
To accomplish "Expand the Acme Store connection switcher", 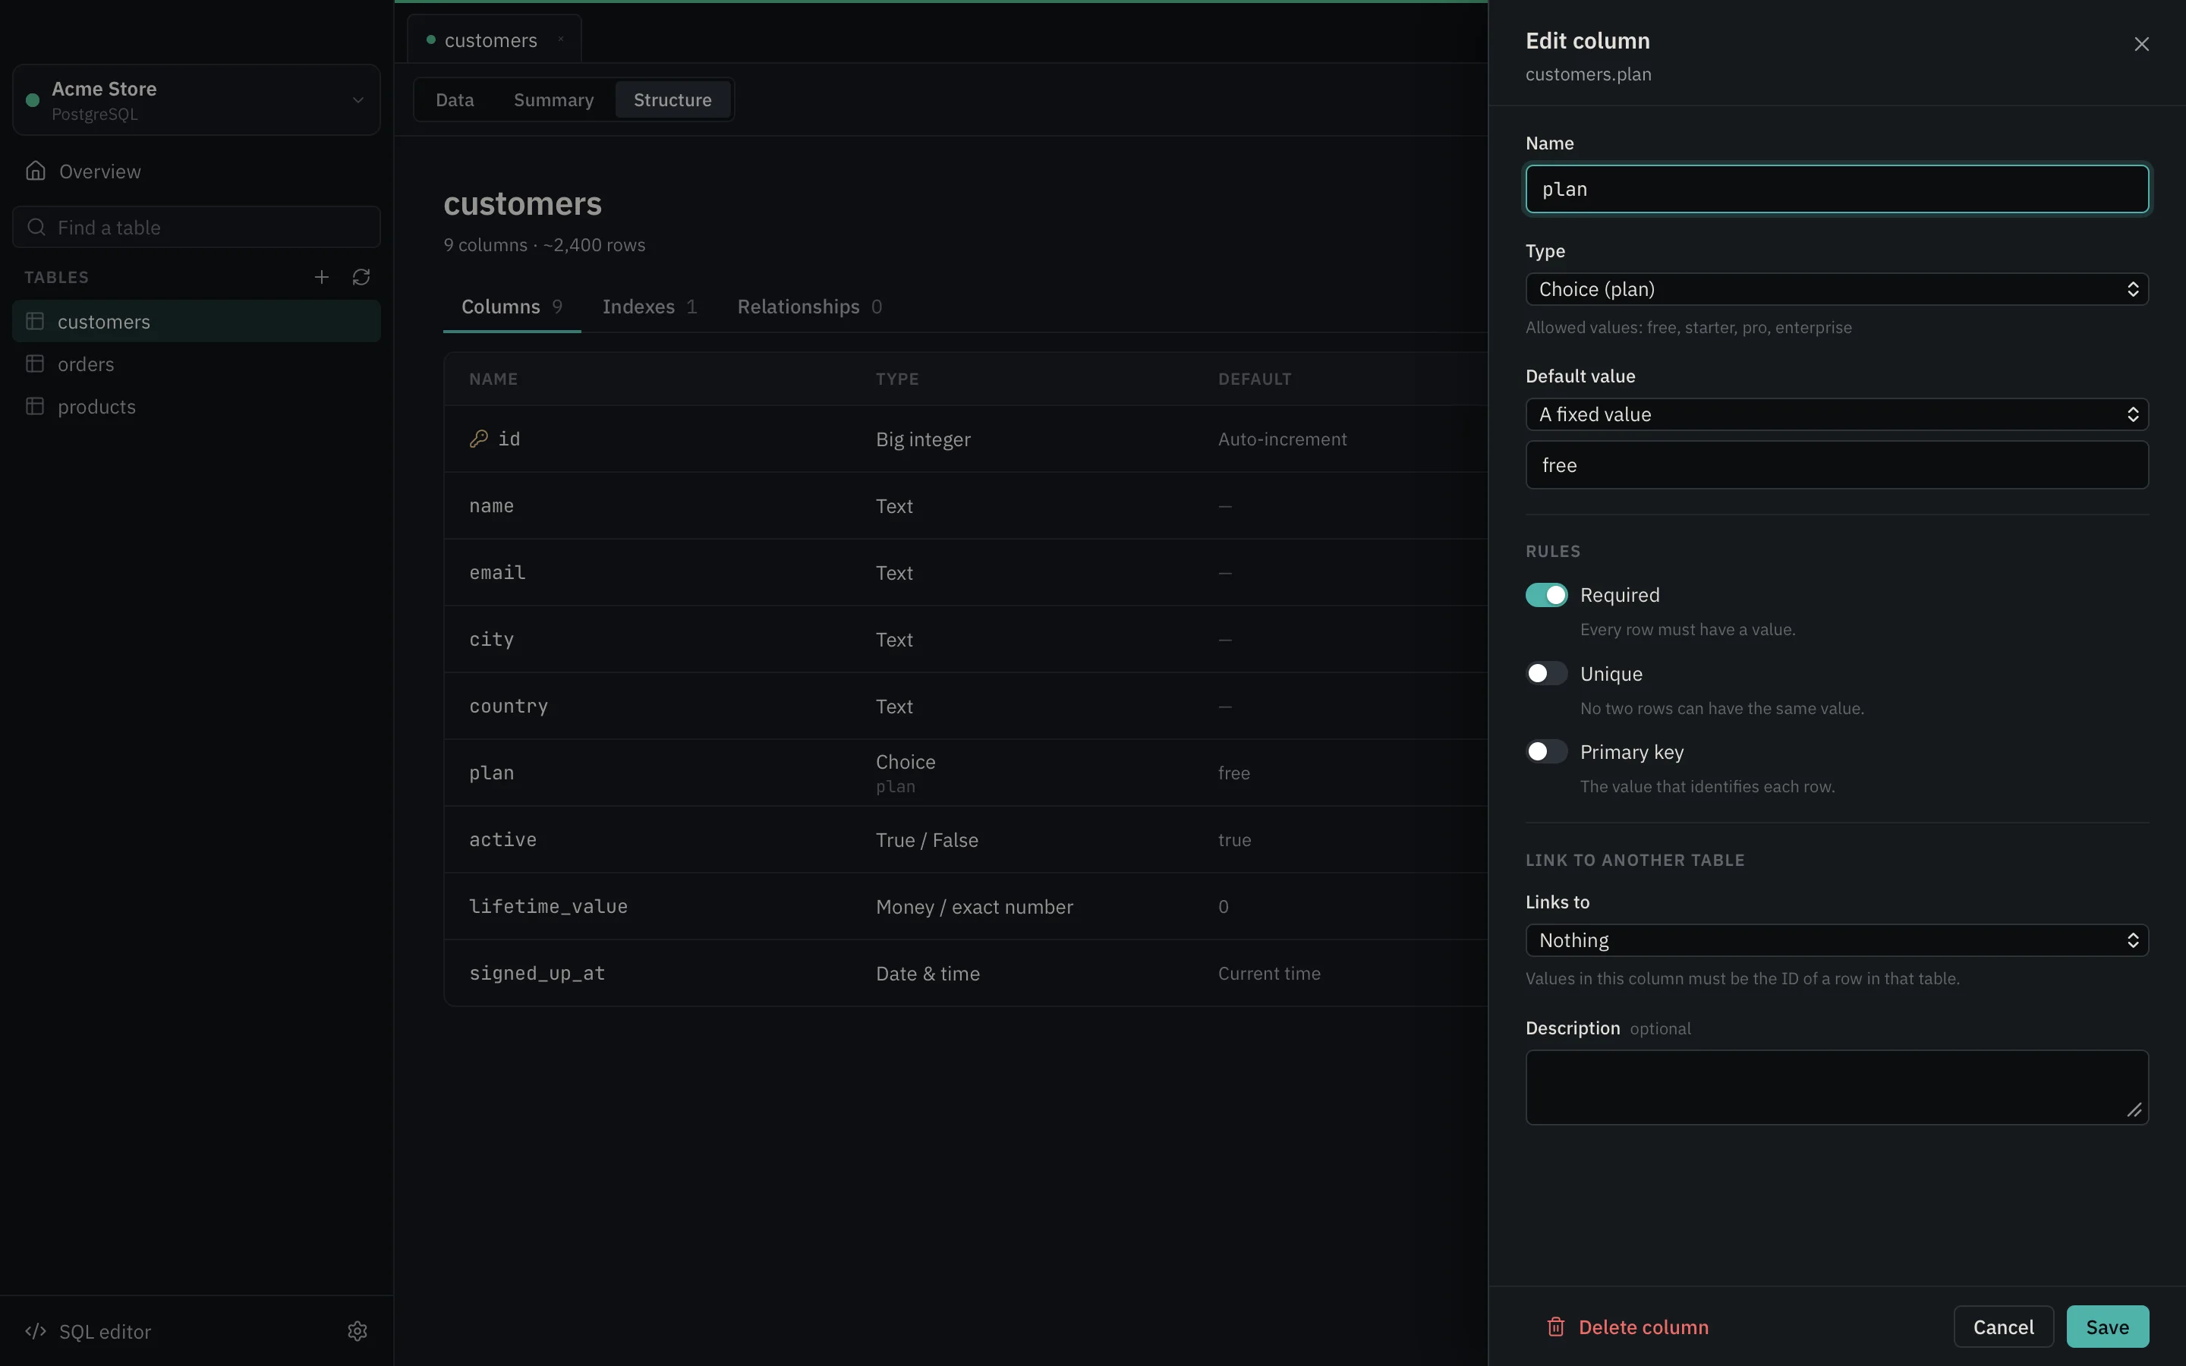I will point(196,99).
